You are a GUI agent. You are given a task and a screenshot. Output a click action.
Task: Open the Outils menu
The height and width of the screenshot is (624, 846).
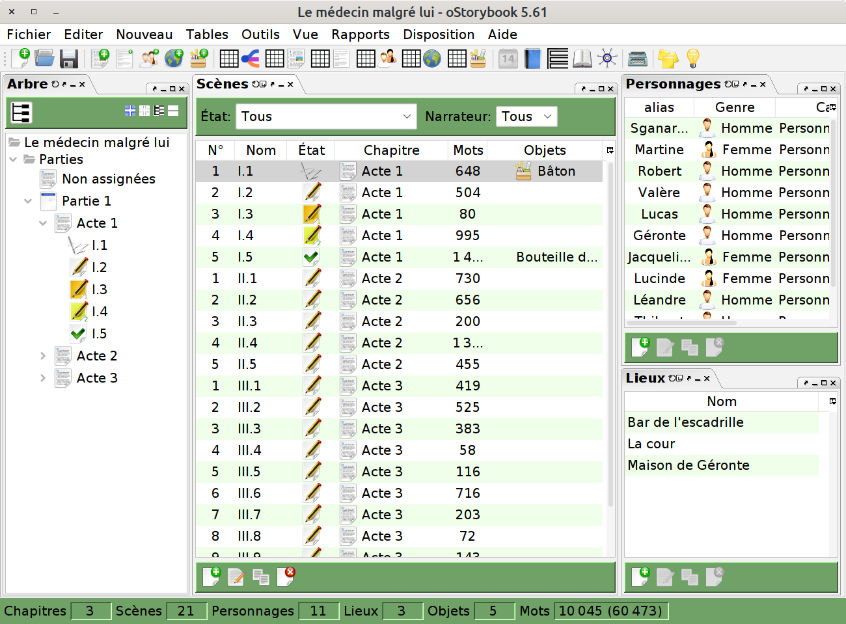(x=260, y=34)
